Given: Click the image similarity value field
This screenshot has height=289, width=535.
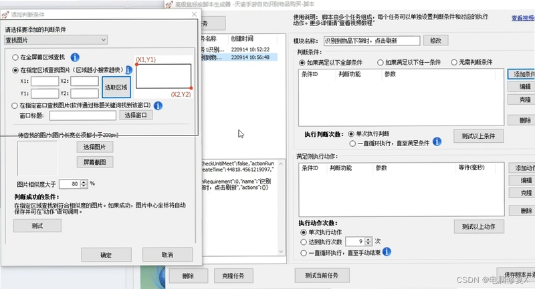Looking at the screenshot, I should [x=70, y=184].
